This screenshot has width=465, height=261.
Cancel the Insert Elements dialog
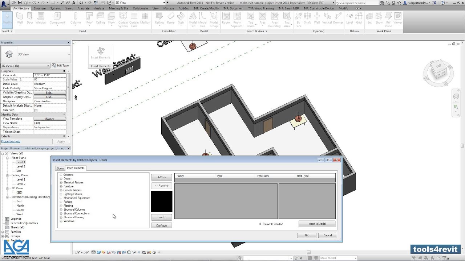(328, 235)
